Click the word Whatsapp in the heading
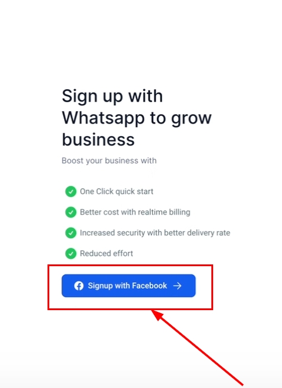This screenshot has height=388, width=282. click(x=103, y=118)
